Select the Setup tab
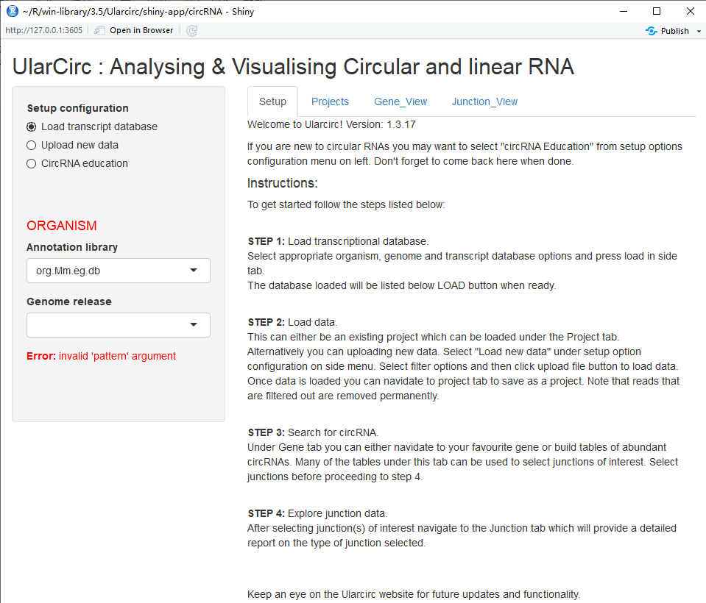This screenshot has width=706, height=603. point(272,101)
